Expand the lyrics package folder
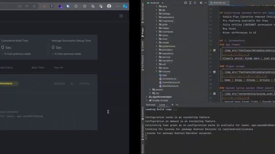Screen dimensions: 275x154 click(156, 35)
